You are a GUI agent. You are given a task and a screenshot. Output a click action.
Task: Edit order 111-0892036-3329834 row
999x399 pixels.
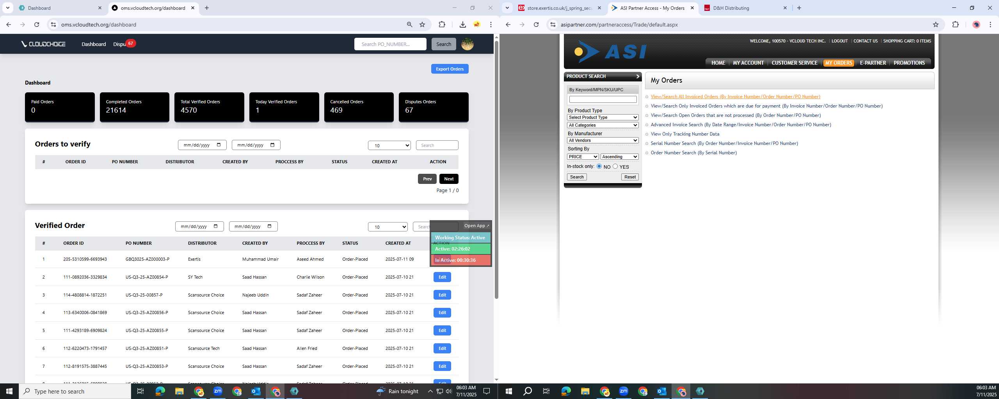(442, 277)
